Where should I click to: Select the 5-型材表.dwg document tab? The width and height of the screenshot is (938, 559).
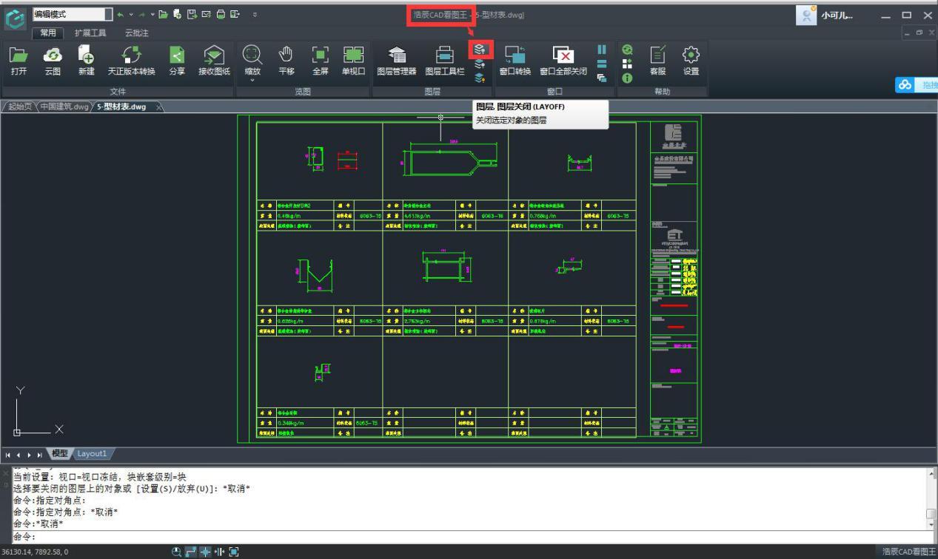[x=121, y=106]
